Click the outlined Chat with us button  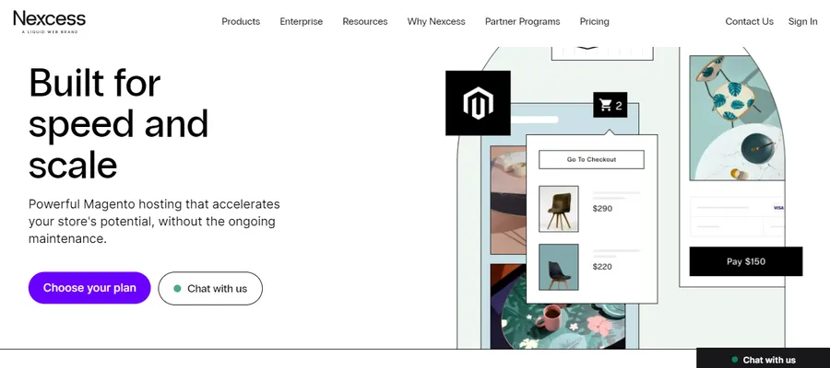(x=210, y=288)
